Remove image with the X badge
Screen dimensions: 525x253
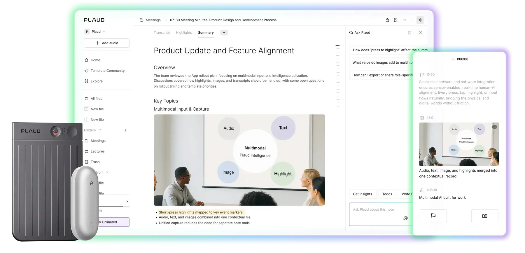(494, 127)
